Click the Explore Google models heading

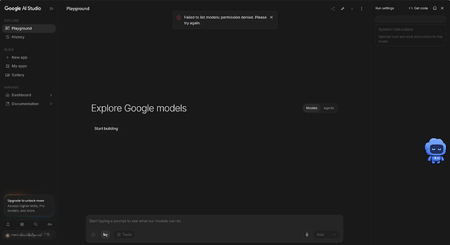pyautogui.click(x=139, y=108)
